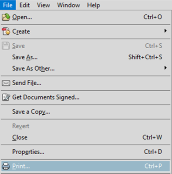
Task: Close the File menu via File tab
Action: (x=8, y=5)
